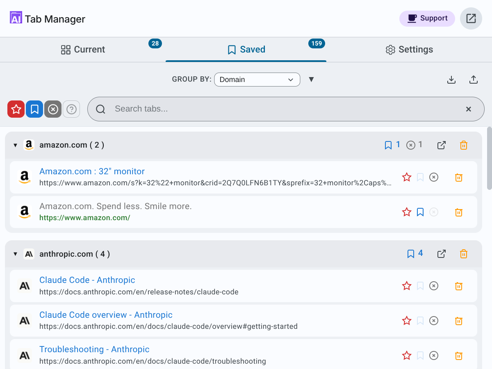Image resolution: width=492 pixels, height=369 pixels.
Task: Click the close circle on 32" monitor row
Action: pos(434,177)
